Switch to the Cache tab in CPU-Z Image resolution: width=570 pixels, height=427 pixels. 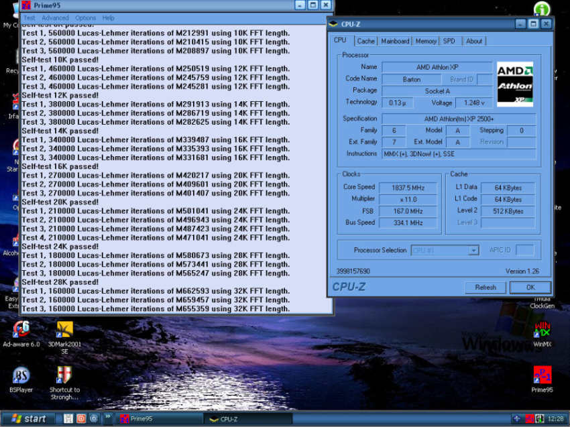pyautogui.click(x=365, y=41)
